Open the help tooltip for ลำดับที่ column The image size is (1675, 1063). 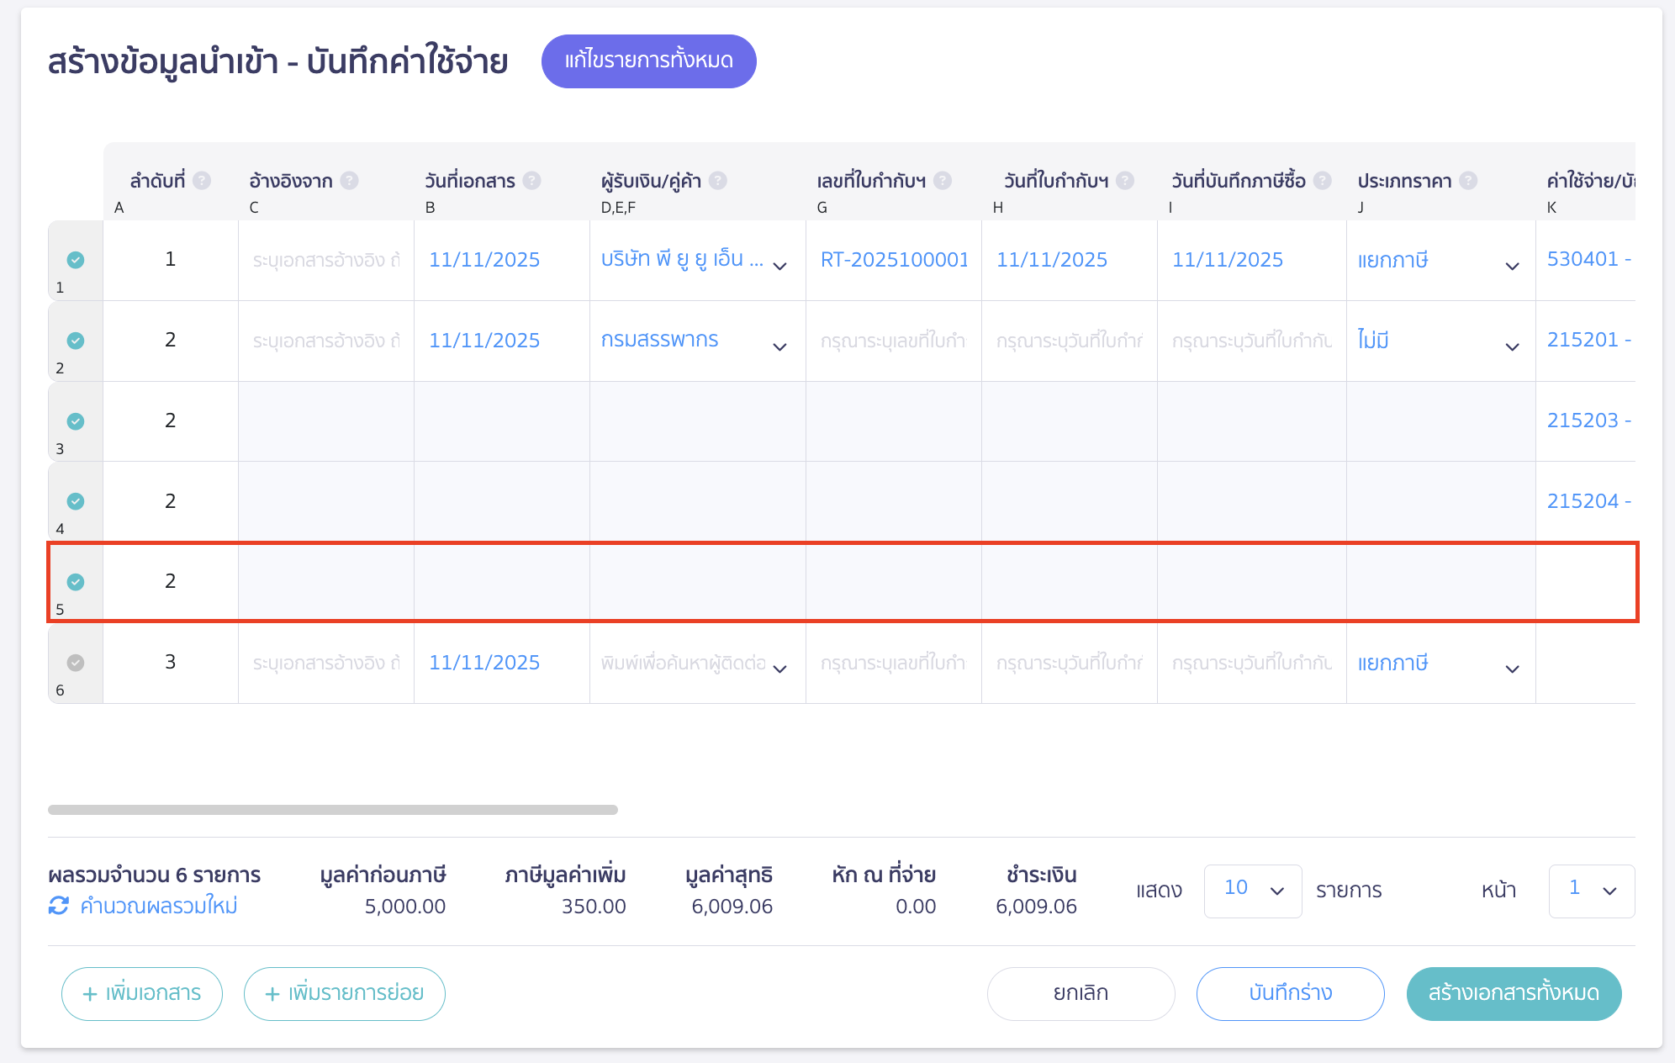202,180
